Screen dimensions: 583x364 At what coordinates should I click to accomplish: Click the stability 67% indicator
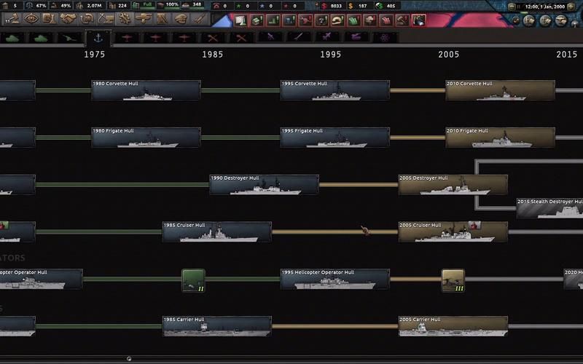(36, 6)
